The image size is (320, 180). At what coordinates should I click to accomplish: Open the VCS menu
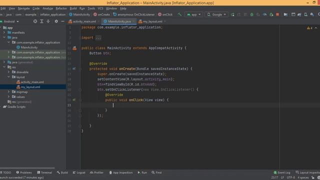click(100, 8)
